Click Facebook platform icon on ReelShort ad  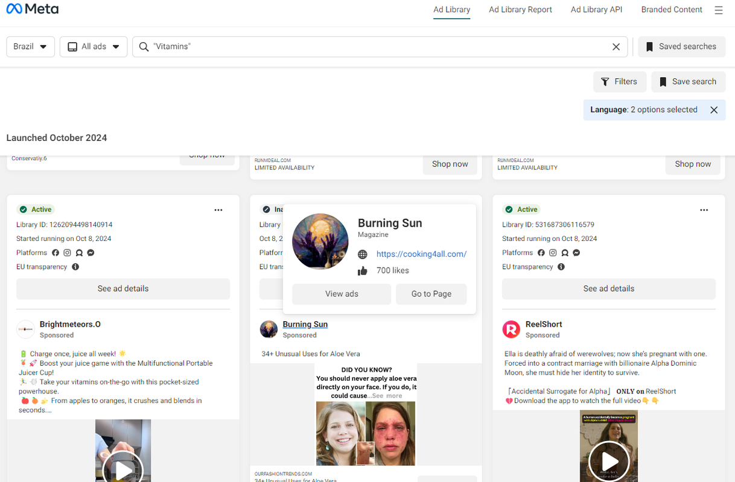pyautogui.click(x=541, y=253)
